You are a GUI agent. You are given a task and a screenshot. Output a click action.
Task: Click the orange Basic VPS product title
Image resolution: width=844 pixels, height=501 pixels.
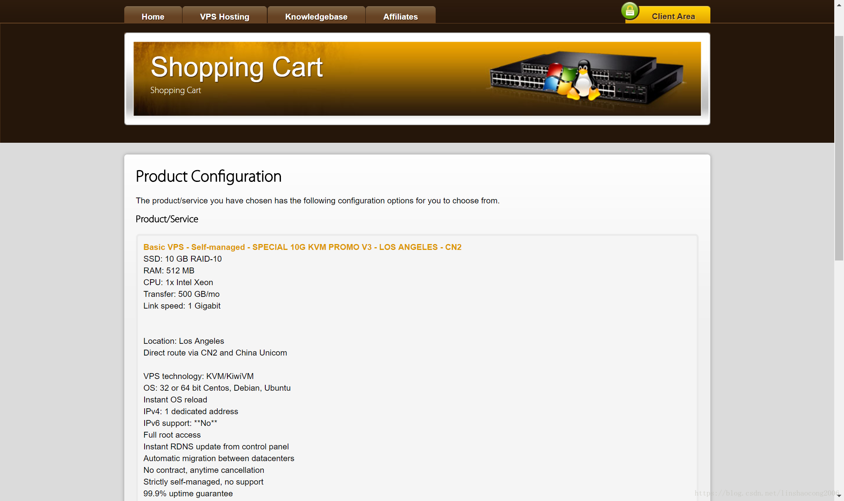click(302, 247)
